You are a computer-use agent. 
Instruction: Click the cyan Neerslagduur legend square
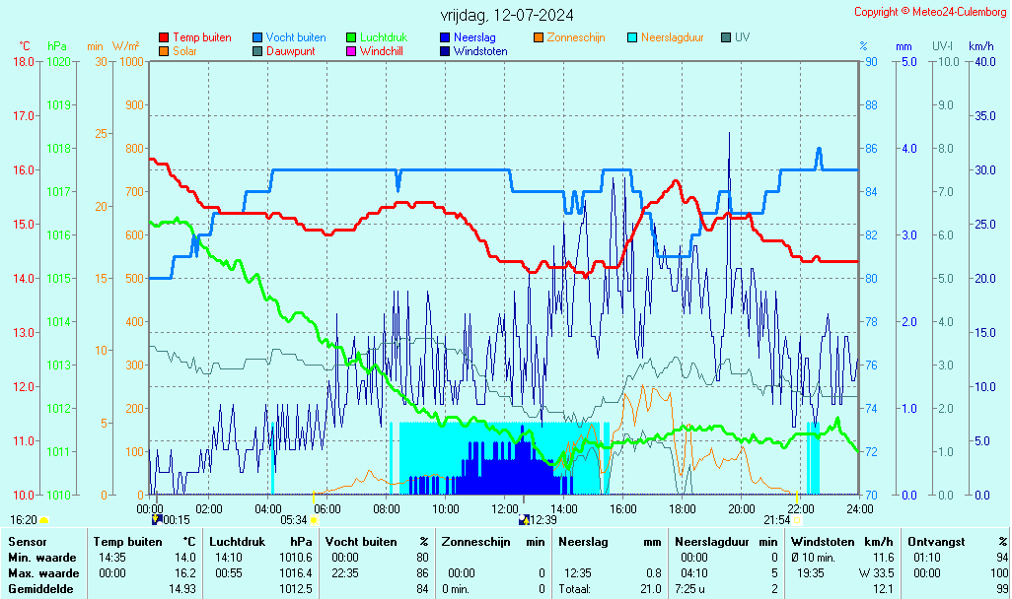click(x=632, y=37)
